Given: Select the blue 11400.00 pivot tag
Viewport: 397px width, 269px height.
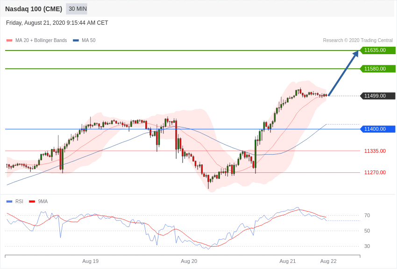Looking at the screenshot, I should click(x=377, y=129).
